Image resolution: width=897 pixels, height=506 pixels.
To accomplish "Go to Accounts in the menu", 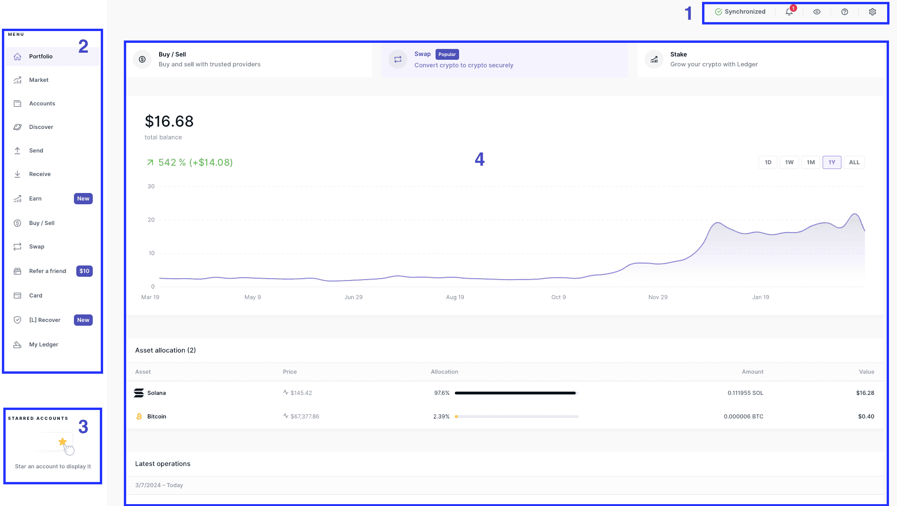I will 42,104.
